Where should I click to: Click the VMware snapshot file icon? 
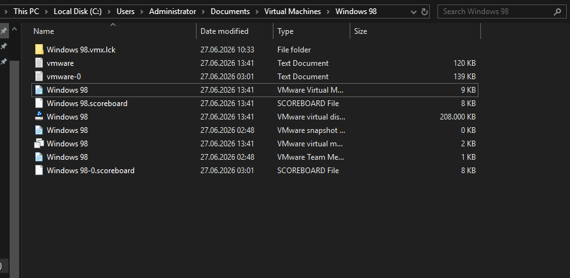pos(39,130)
